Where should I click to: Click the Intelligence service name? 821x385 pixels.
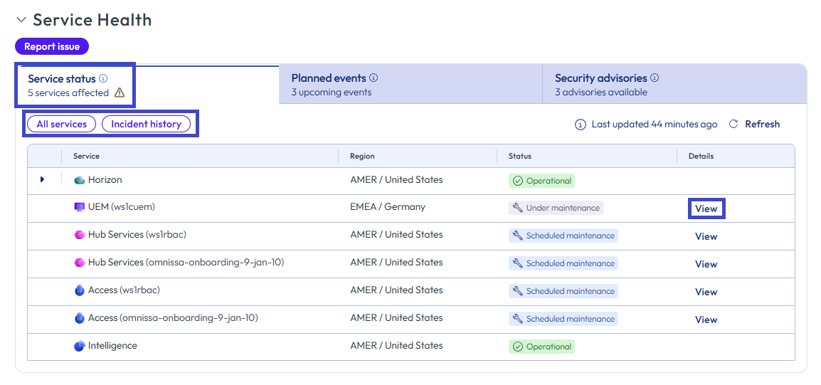[112, 346]
